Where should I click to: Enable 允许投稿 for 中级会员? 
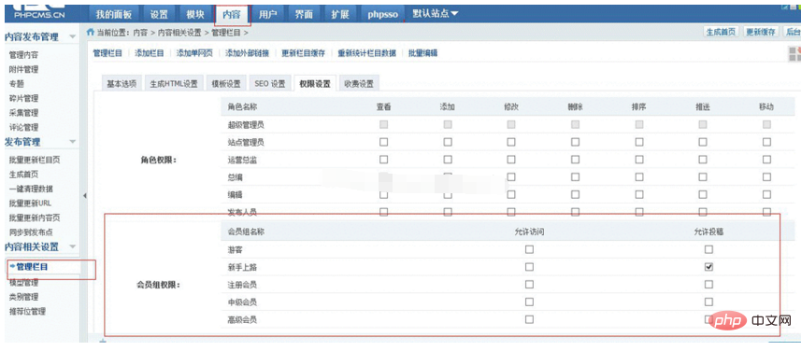pyautogui.click(x=708, y=302)
